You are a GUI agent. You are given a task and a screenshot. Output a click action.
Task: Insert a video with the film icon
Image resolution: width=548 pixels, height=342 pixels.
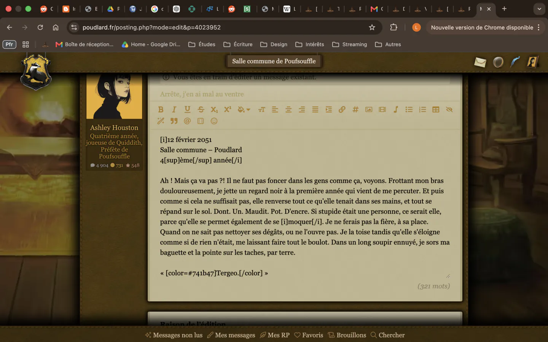tap(382, 109)
